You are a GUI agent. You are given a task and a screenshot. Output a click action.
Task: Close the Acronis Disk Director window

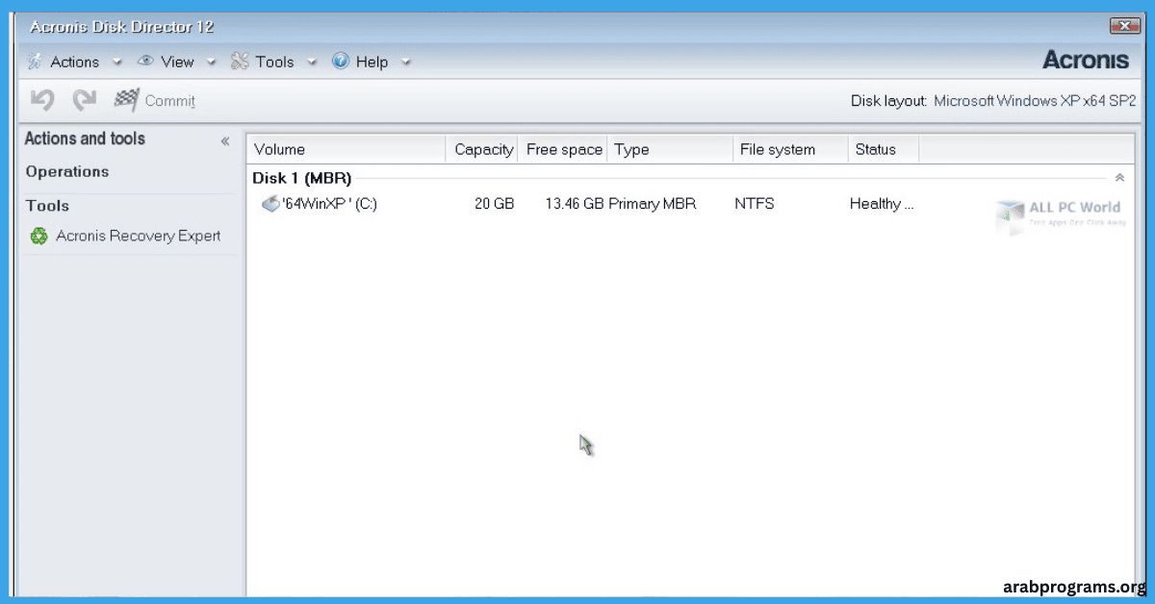pos(1123,26)
